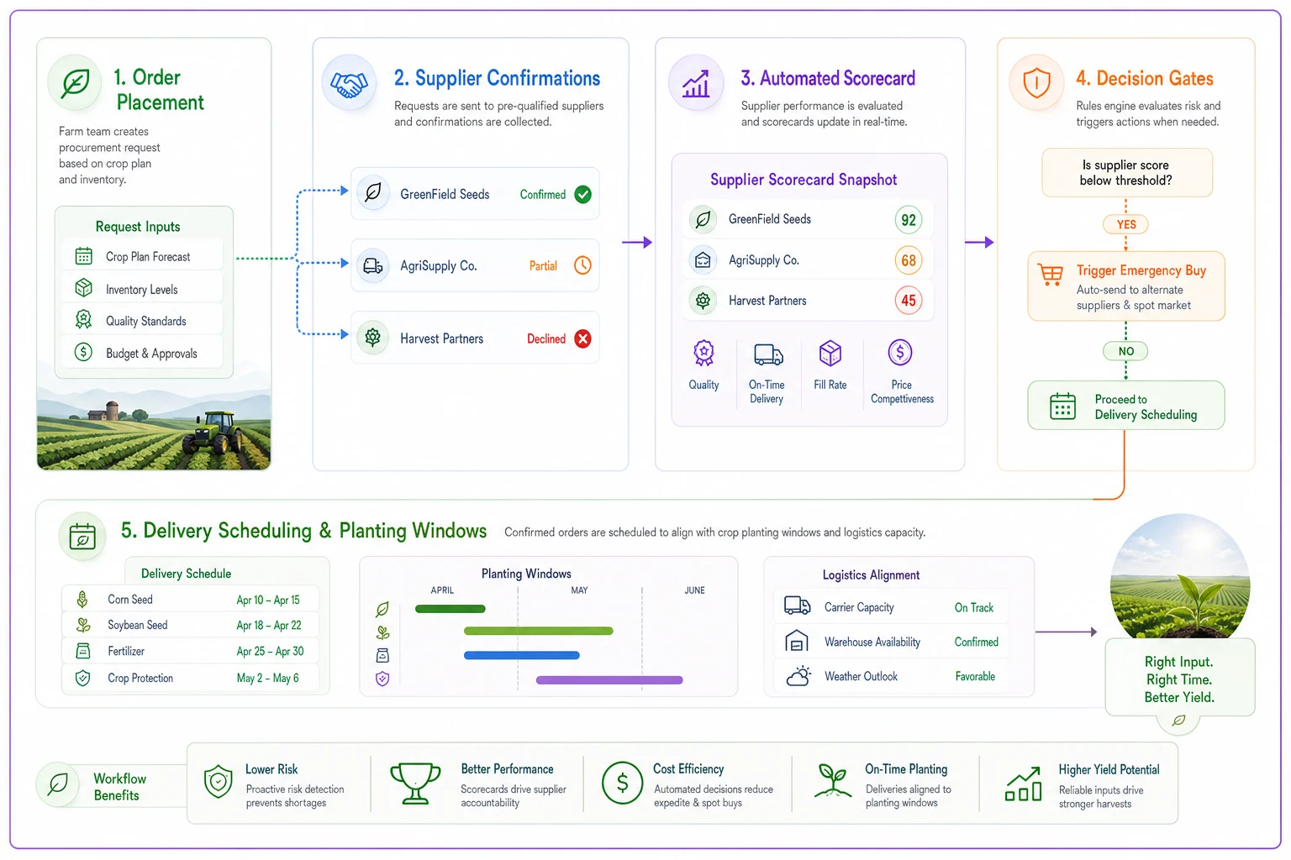Click the handshake icon for Supplier Confirmations

pos(349,83)
